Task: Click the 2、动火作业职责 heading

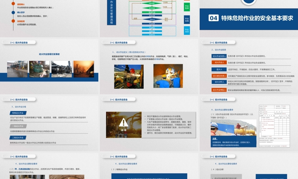Action: pyautogui.click(x=219, y=50)
